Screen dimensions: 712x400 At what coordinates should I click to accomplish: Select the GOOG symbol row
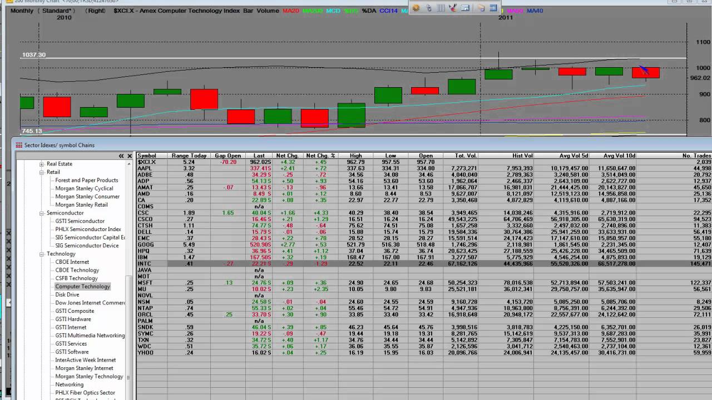click(424, 244)
